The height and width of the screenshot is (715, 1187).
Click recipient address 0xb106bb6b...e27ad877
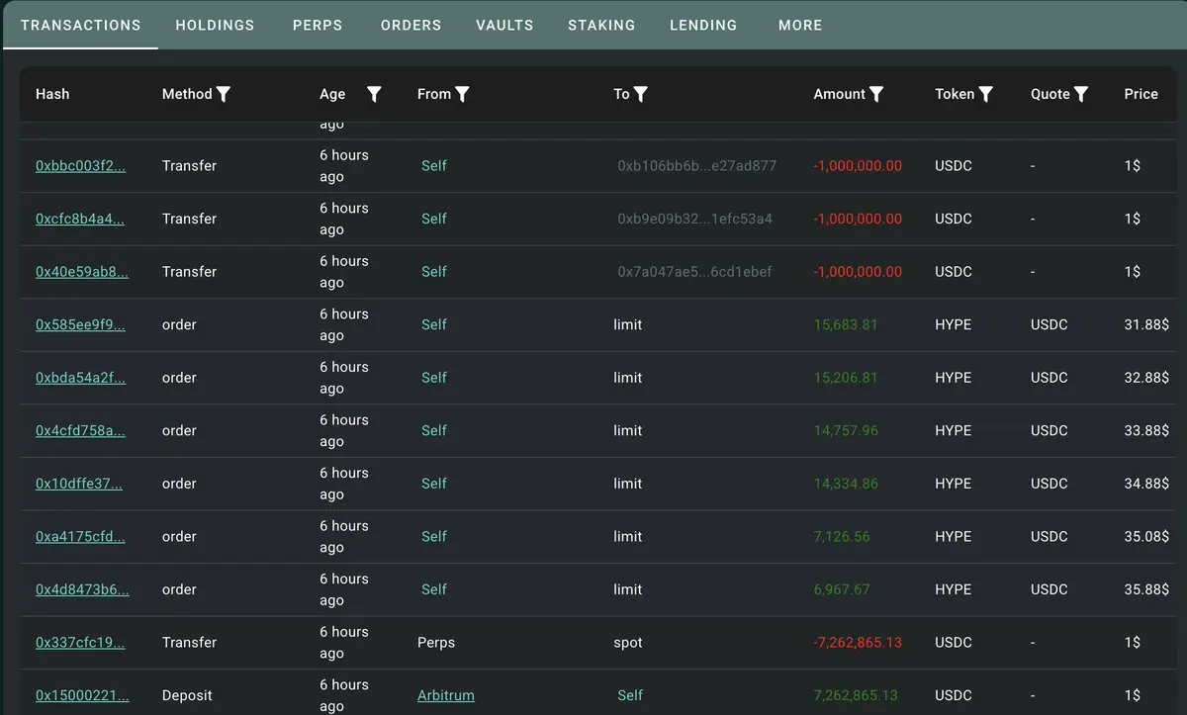tap(697, 166)
